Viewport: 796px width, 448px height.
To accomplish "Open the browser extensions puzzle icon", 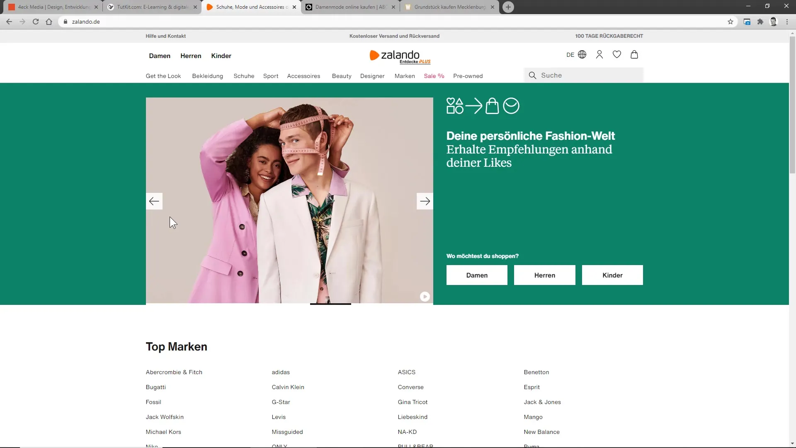I will coord(760,22).
